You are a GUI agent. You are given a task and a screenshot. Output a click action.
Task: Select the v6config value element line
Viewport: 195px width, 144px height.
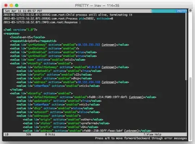41,93
